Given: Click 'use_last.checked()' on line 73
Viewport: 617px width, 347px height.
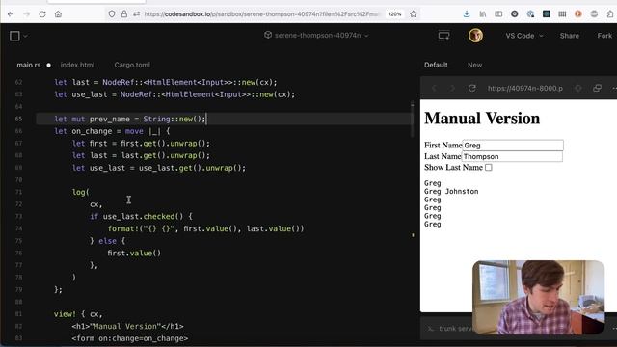Looking at the screenshot, I should pos(143,216).
